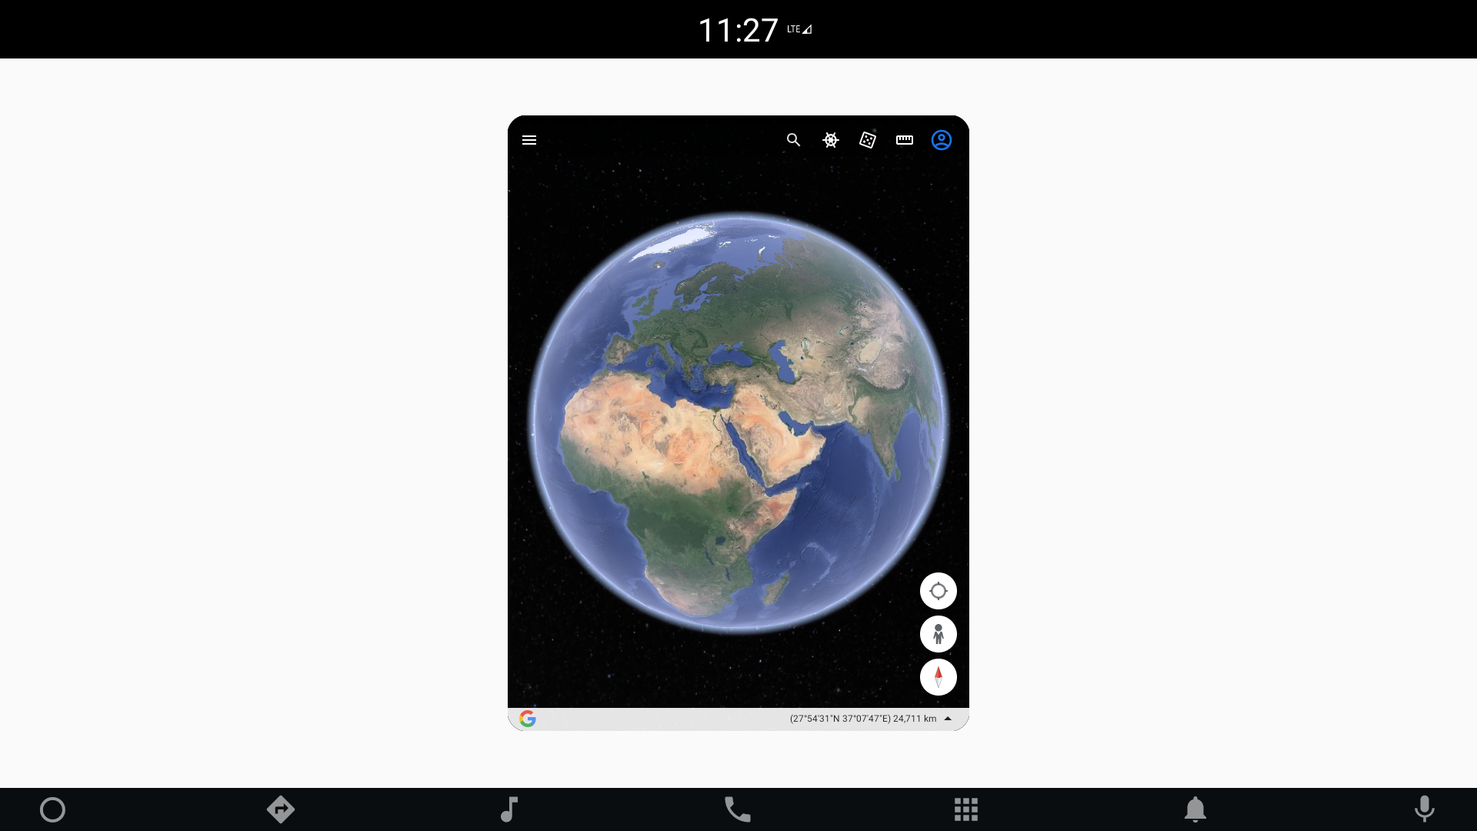Click the location crosshair/GPS icon
Image resolution: width=1477 pixels, height=831 pixels.
click(939, 590)
